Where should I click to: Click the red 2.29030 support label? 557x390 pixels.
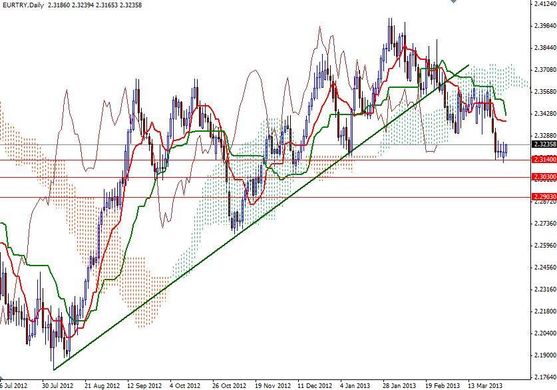[x=543, y=198]
